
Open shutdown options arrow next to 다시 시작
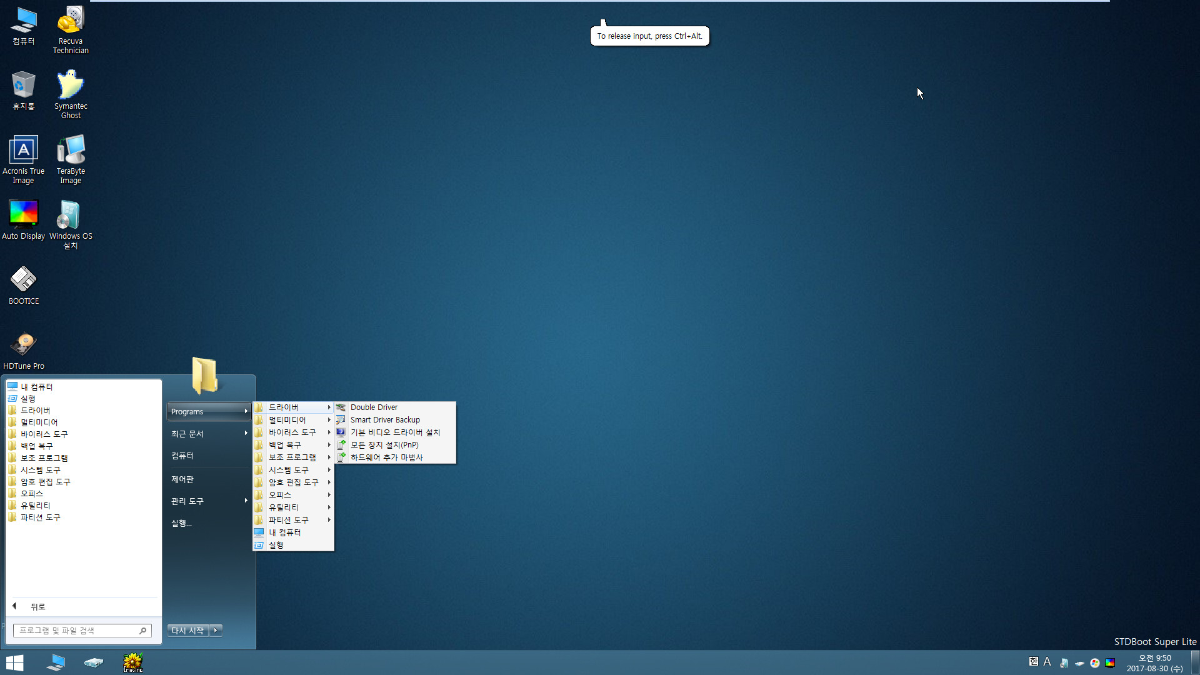point(216,631)
